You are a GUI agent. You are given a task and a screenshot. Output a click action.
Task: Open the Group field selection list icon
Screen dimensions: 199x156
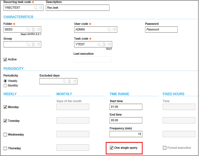click(38, 44)
